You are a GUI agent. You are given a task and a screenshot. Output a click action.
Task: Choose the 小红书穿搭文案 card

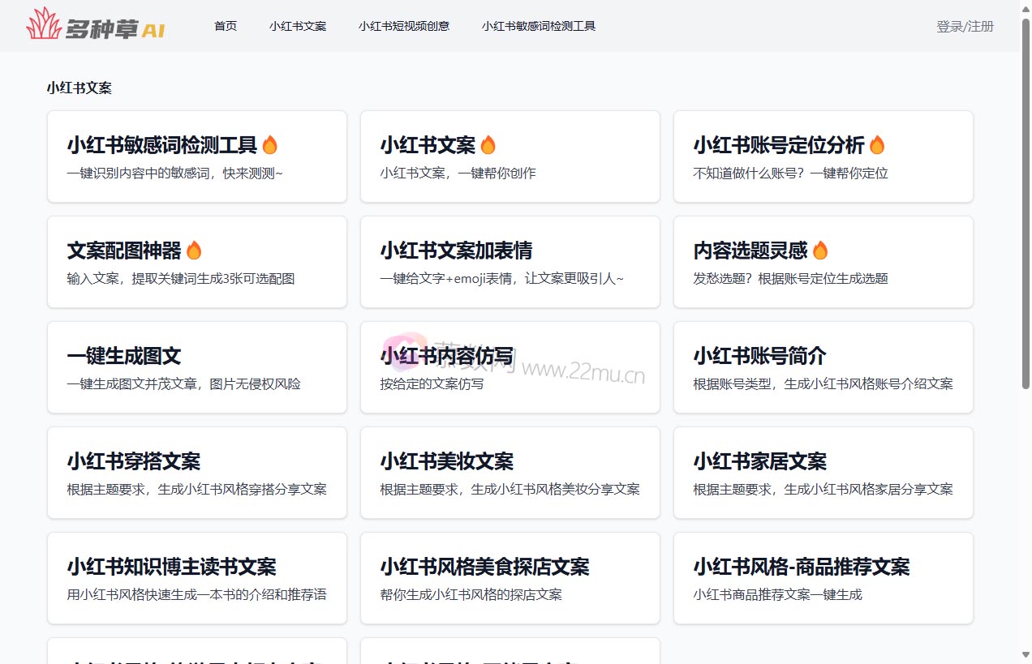[x=197, y=473]
